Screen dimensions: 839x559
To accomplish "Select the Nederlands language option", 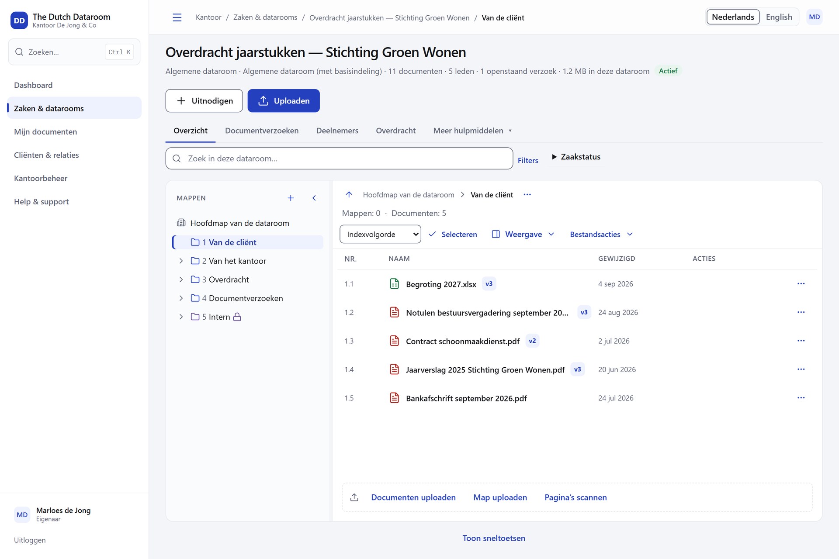I will click(733, 17).
